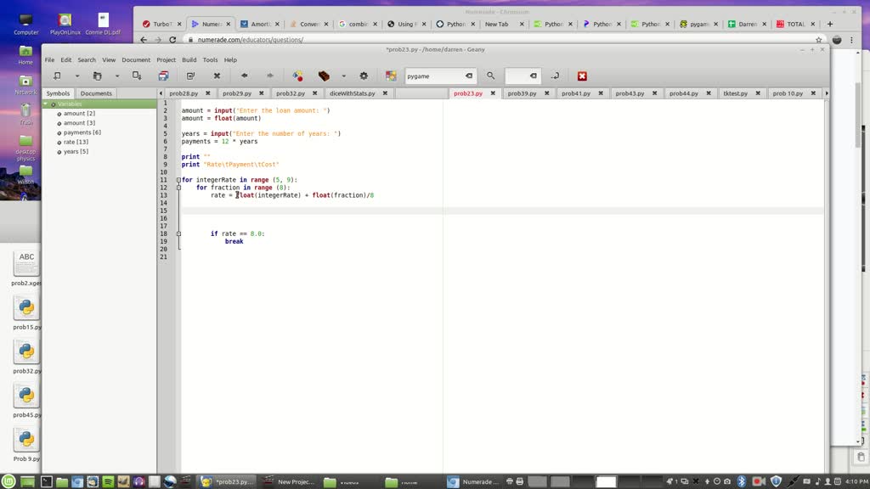Open the Build menu
870x489 pixels.
189,60
